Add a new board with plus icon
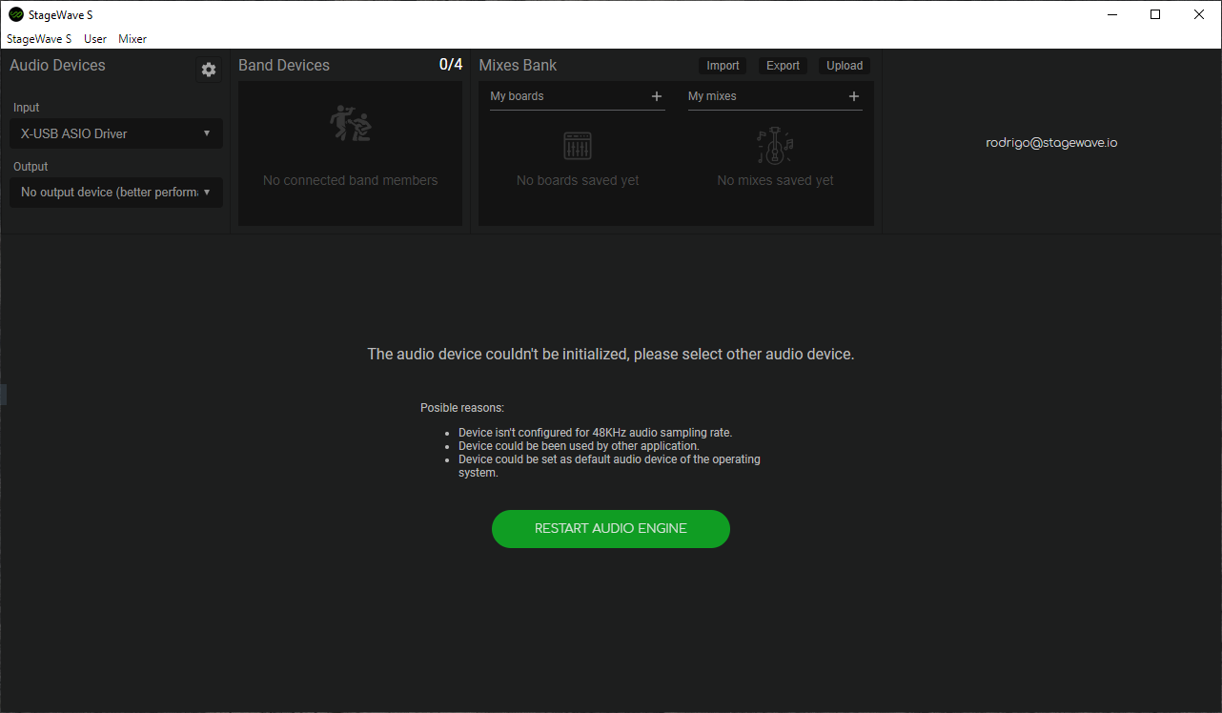 point(656,96)
